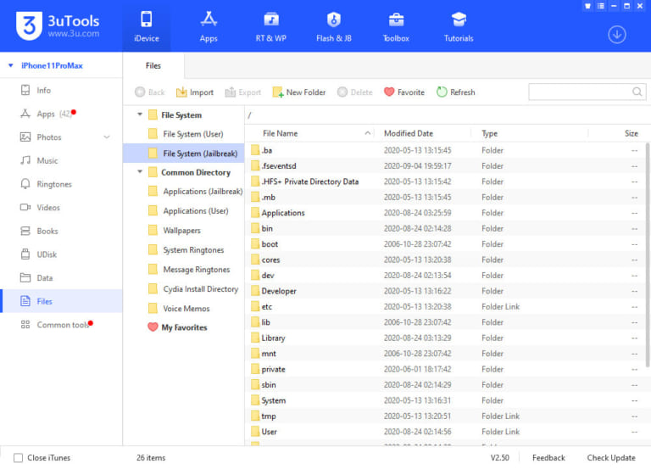Go Back in file browser

(x=150, y=92)
